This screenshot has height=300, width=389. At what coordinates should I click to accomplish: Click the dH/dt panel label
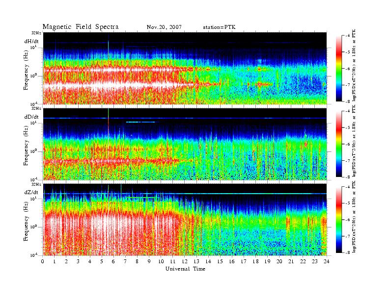31,41
